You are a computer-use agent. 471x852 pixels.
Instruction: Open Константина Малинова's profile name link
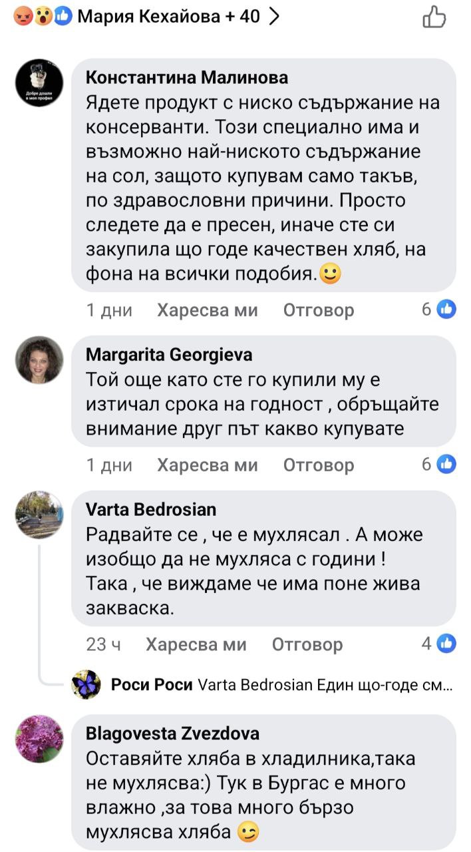tap(187, 78)
